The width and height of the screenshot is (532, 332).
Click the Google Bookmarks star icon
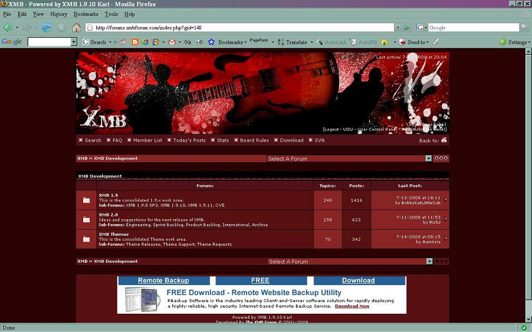(211, 42)
